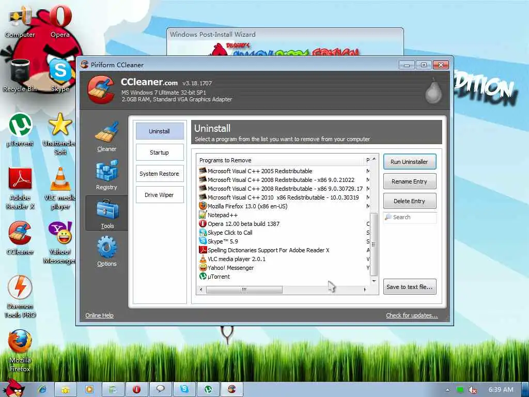Select µTorrent in the program list
The height and width of the screenshot is (397, 529).
point(284,277)
